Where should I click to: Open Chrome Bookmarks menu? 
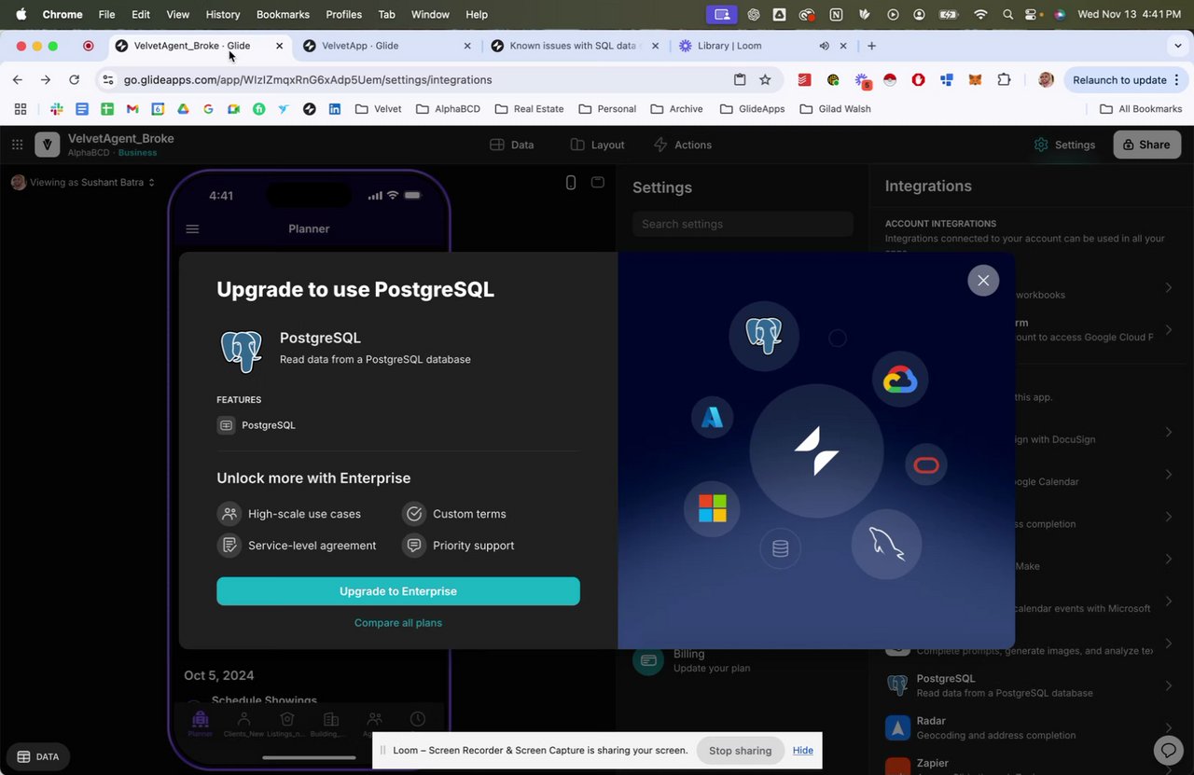click(x=283, y=15)
